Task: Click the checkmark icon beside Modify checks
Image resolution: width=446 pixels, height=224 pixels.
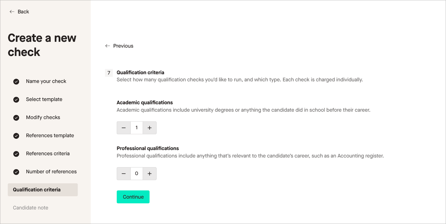Action: [16, 117]
